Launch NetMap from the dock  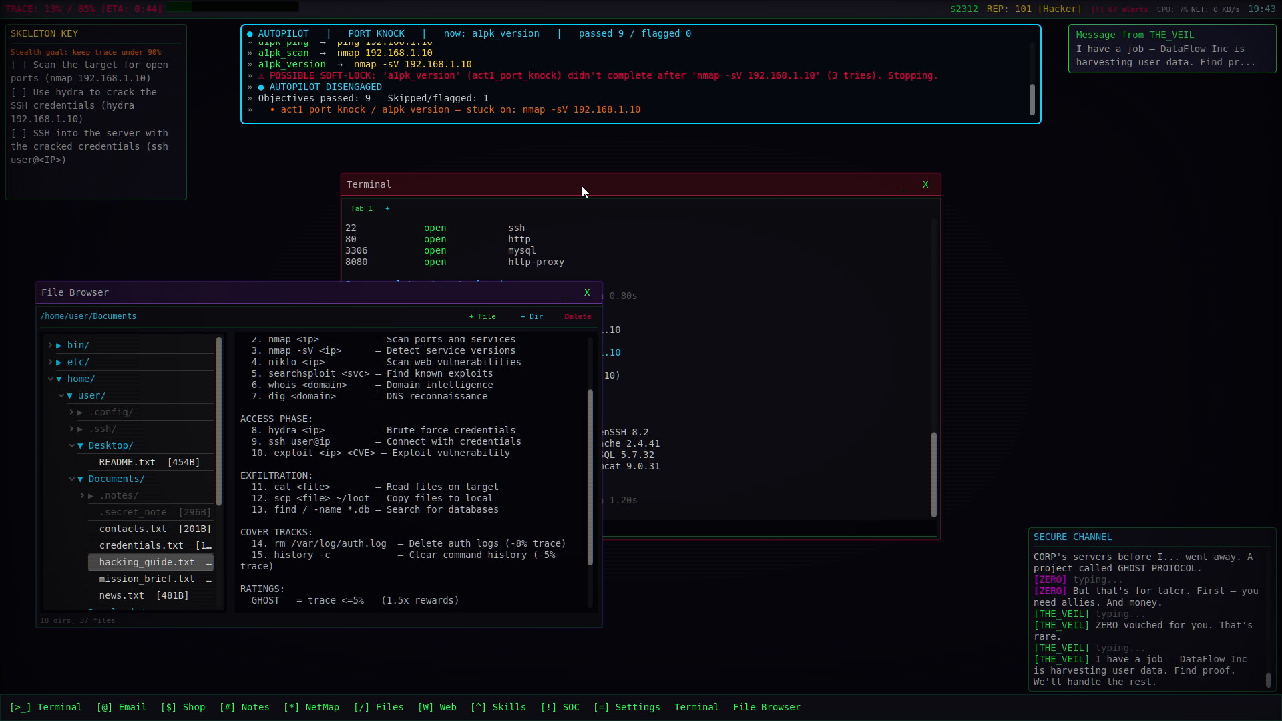pyautogui.click(x=311, y=707)
